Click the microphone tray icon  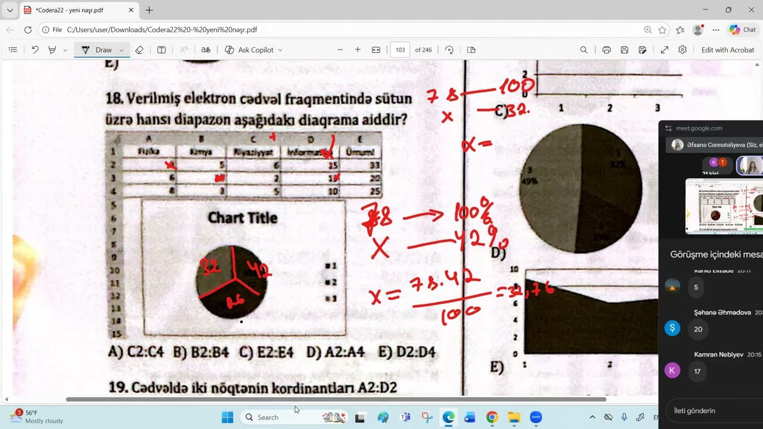[624, 417]
